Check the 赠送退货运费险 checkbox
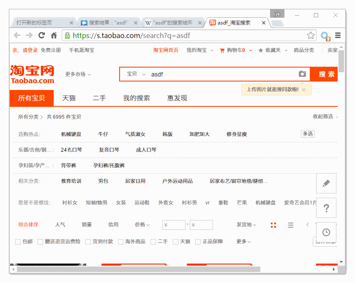 tap(40, 242)
